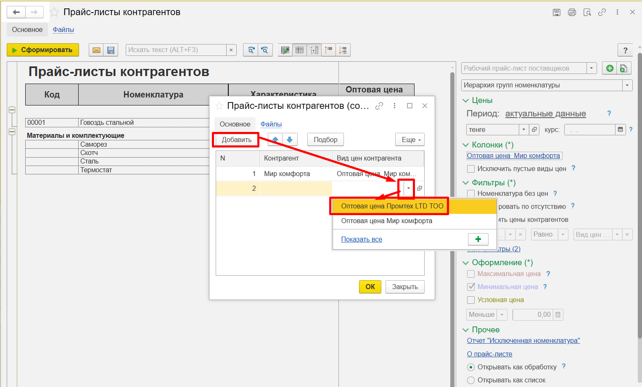Enable the Максимальная цена checkbox
642x387 pixels.
click(x=471, y=274)
